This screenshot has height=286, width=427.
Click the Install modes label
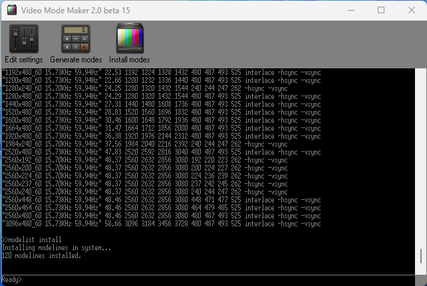(129, 60)
